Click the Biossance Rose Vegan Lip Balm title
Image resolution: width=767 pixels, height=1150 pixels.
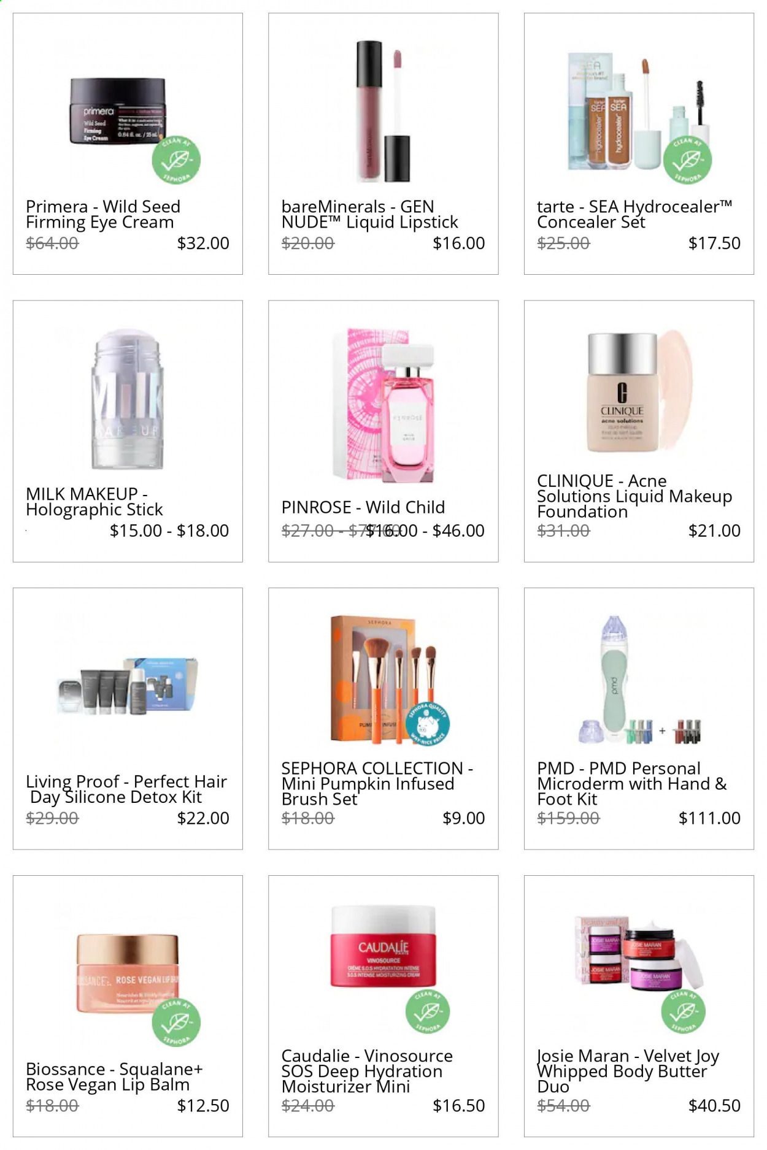tap(114, 1076)
